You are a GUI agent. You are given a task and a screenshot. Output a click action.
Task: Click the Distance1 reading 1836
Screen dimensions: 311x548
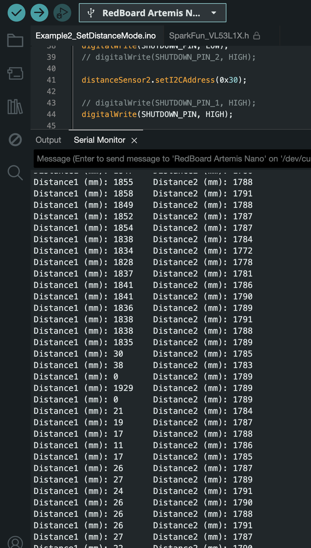123,308
